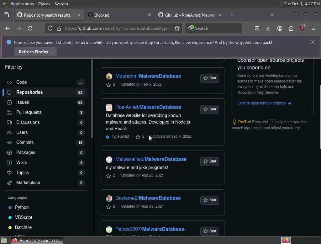Open the Extensions puzzle icon
The width and height of the screenshot is (321, 244).
(291, 28)
